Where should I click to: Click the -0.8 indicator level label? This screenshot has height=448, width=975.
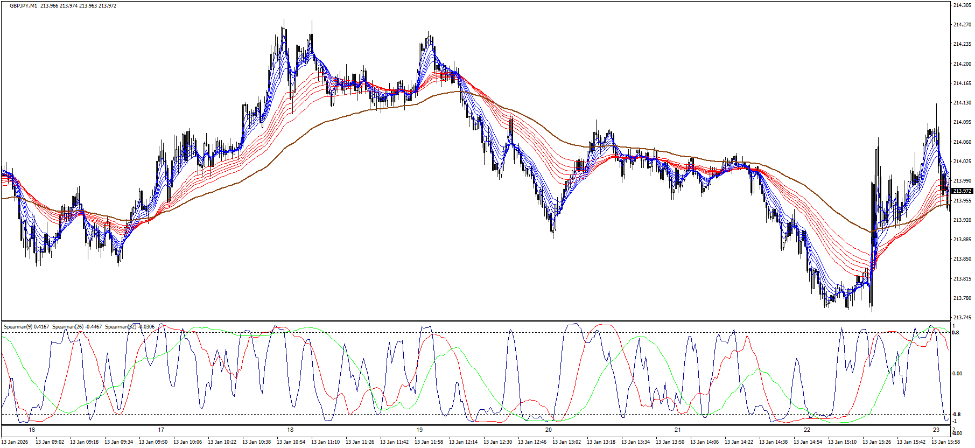(956, 415)
